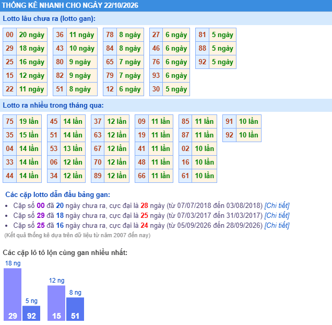332x325 pixels.
Task: Select frequent number 45 cell
Action: pyautogui.click(x=54, y=121)
